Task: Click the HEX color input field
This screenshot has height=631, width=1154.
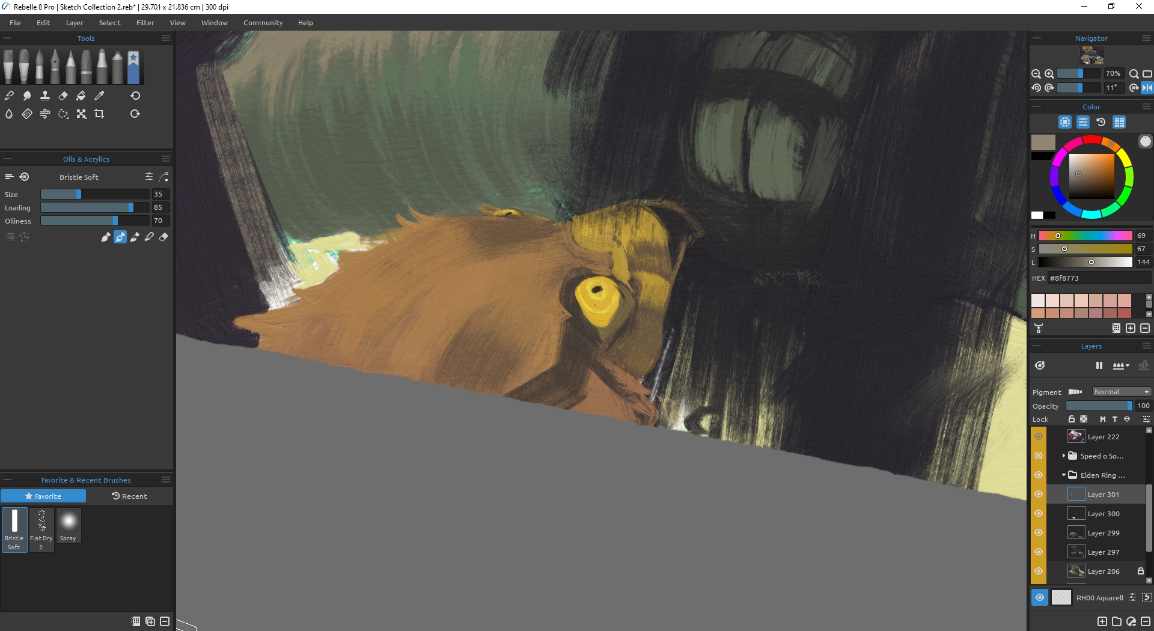Action: click(x=1099, y=278)
